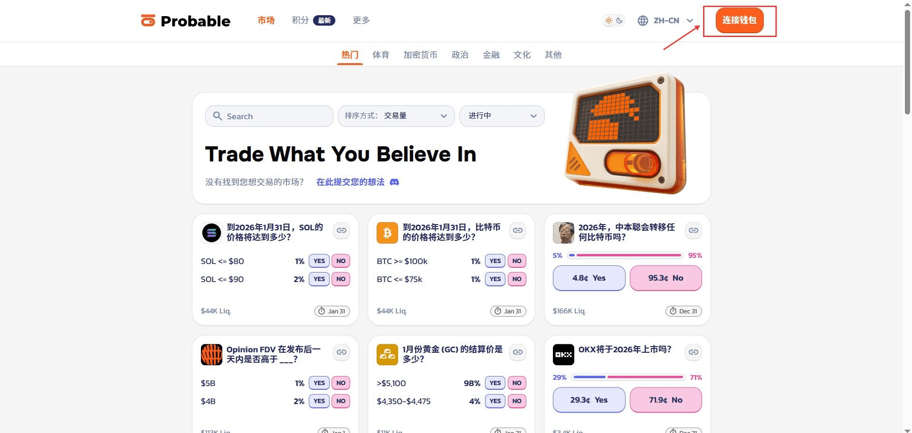
Task: Click the globe language icon
Action: 643,20
